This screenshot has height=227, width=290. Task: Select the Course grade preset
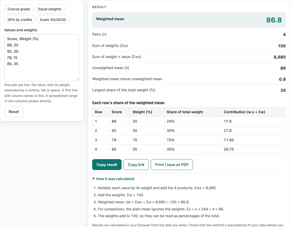tap(19, 9)
